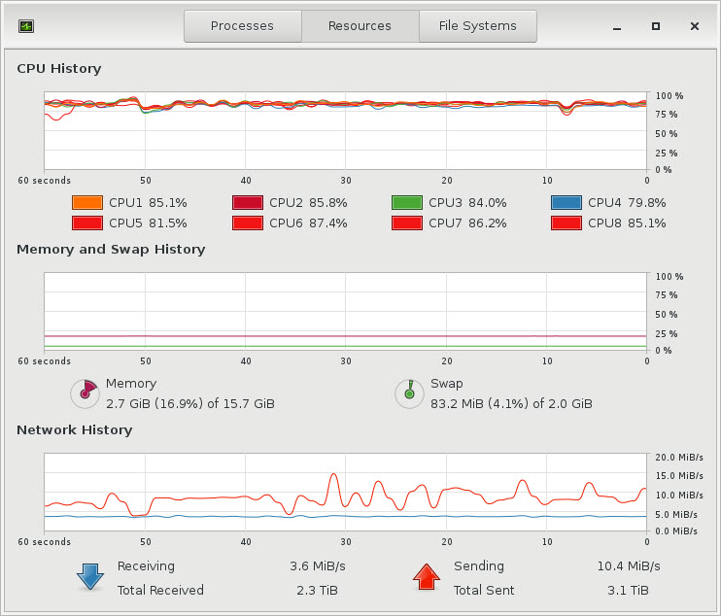Maximize the System Monitor window
721x616 pixels.
pyautogui.click(x=656, y=26)
